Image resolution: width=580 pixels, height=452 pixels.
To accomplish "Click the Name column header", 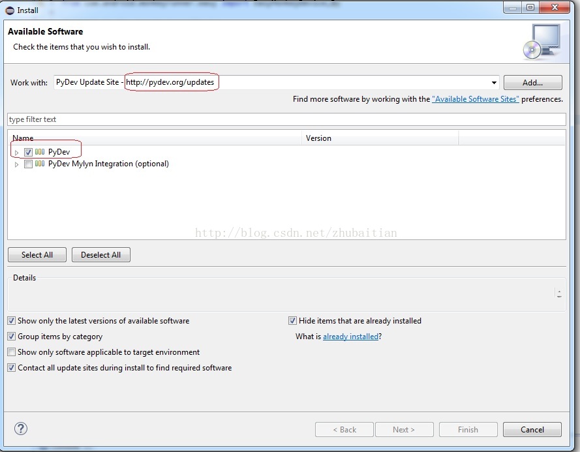I will coord(155,138).
